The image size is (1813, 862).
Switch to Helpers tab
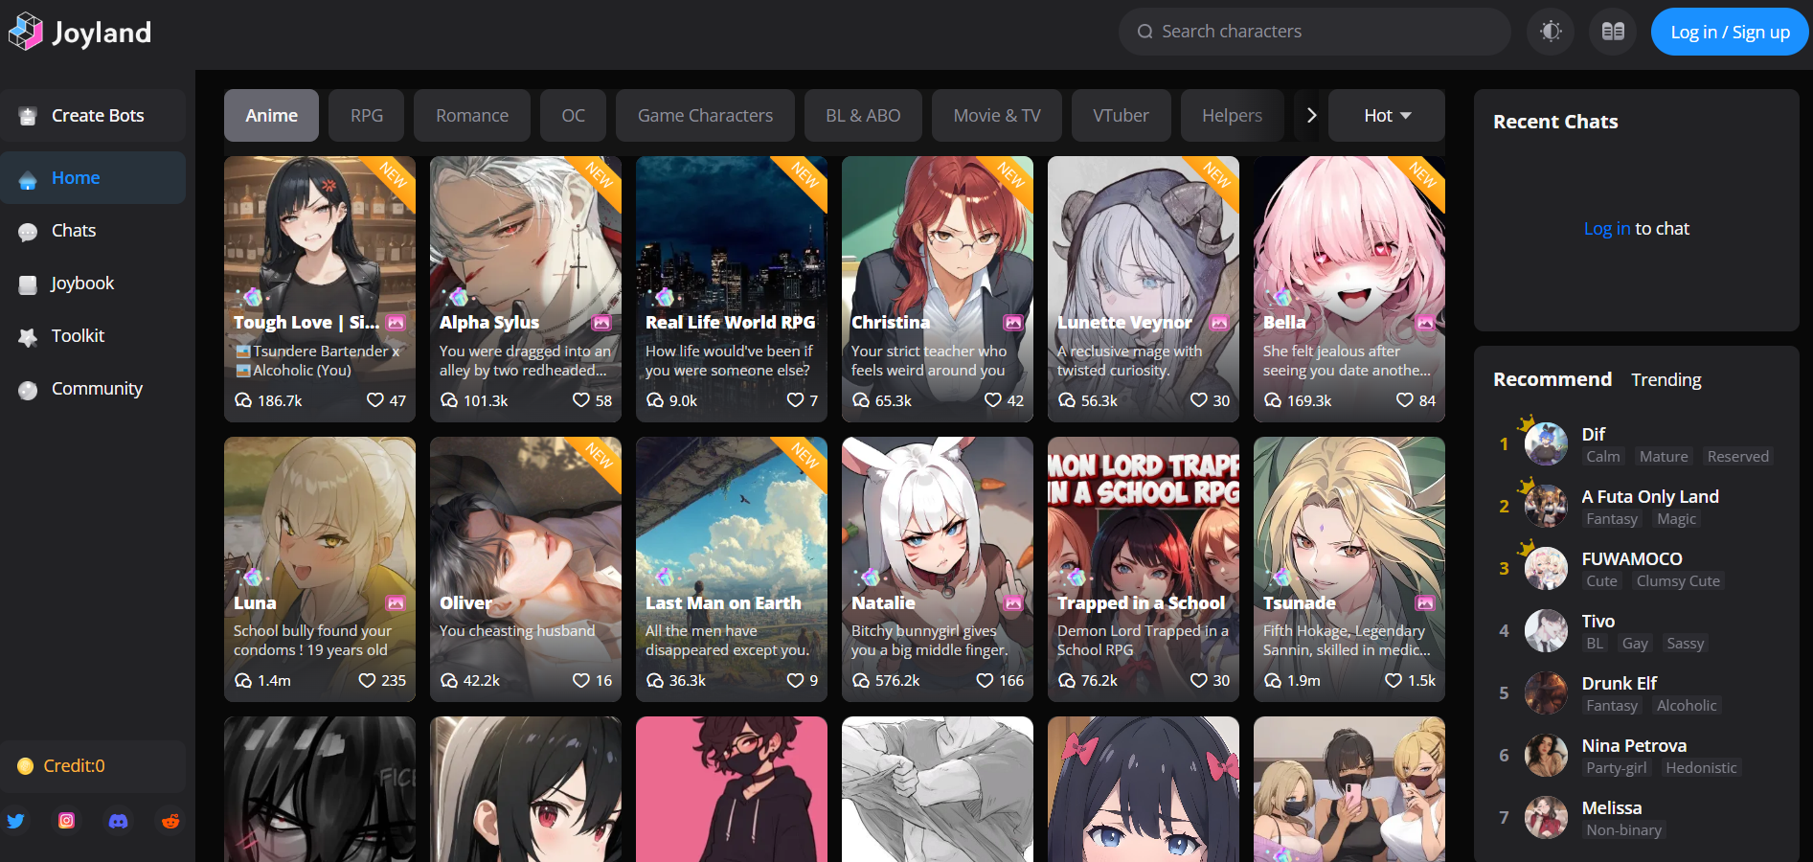(x=1232, y=116)
